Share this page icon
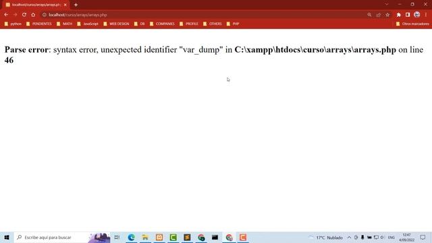The image size is (432, 243). [378, 15]
